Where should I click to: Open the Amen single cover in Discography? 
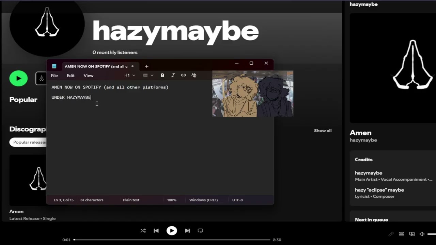[x=28, y=180]
